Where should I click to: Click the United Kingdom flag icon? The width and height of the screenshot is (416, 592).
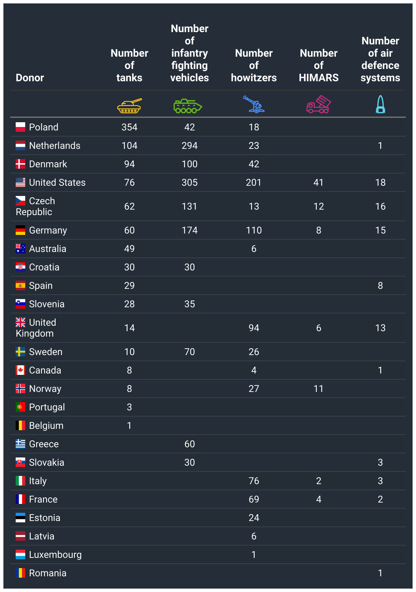click(x=20, y=322)
